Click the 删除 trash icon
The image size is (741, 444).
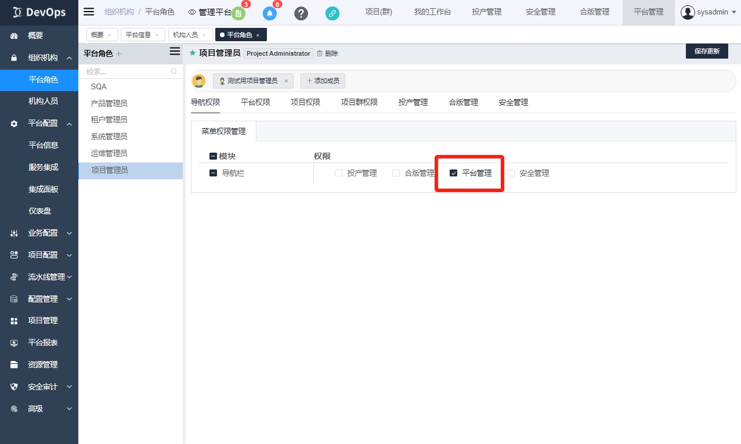pos(320,53)
